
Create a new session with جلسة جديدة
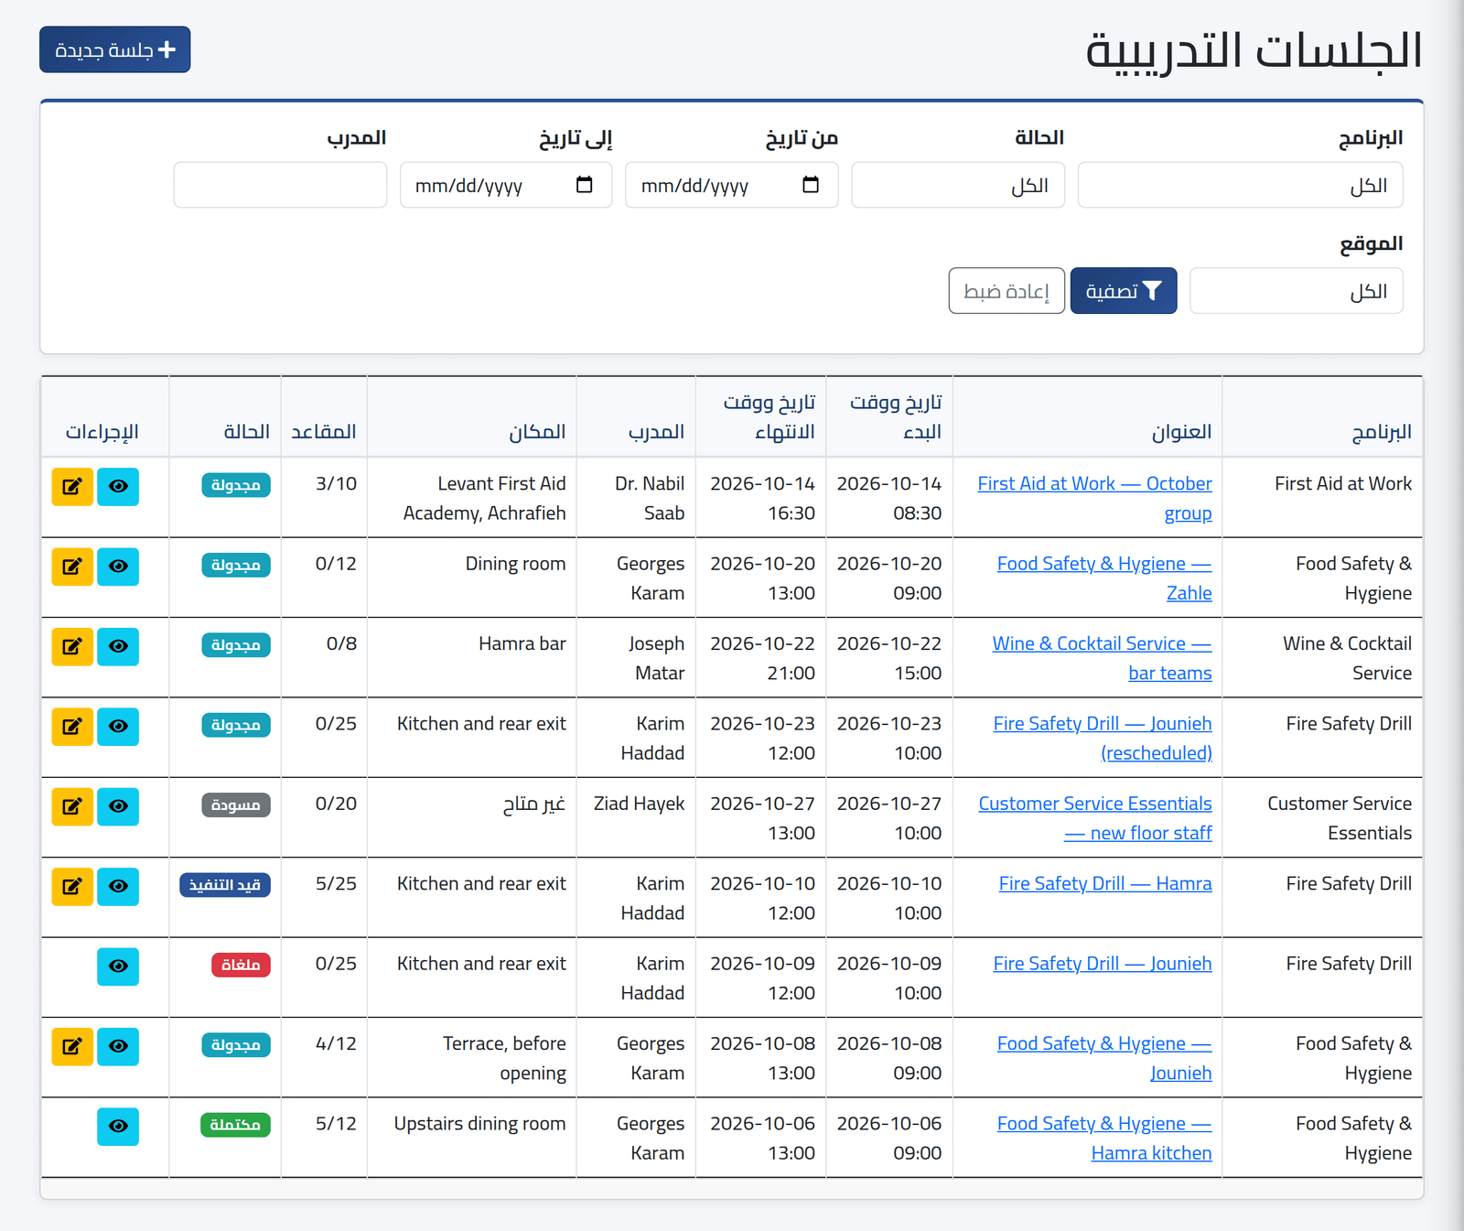coord(115,49)
